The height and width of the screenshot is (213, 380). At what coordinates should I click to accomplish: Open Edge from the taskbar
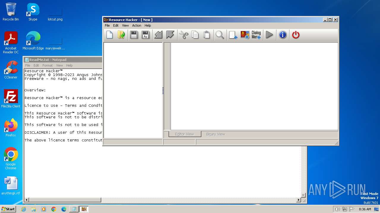click(64, 209)
